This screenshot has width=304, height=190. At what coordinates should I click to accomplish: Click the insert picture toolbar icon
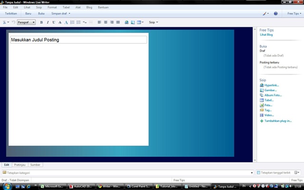pyautogui.click(x=133, y=22)
